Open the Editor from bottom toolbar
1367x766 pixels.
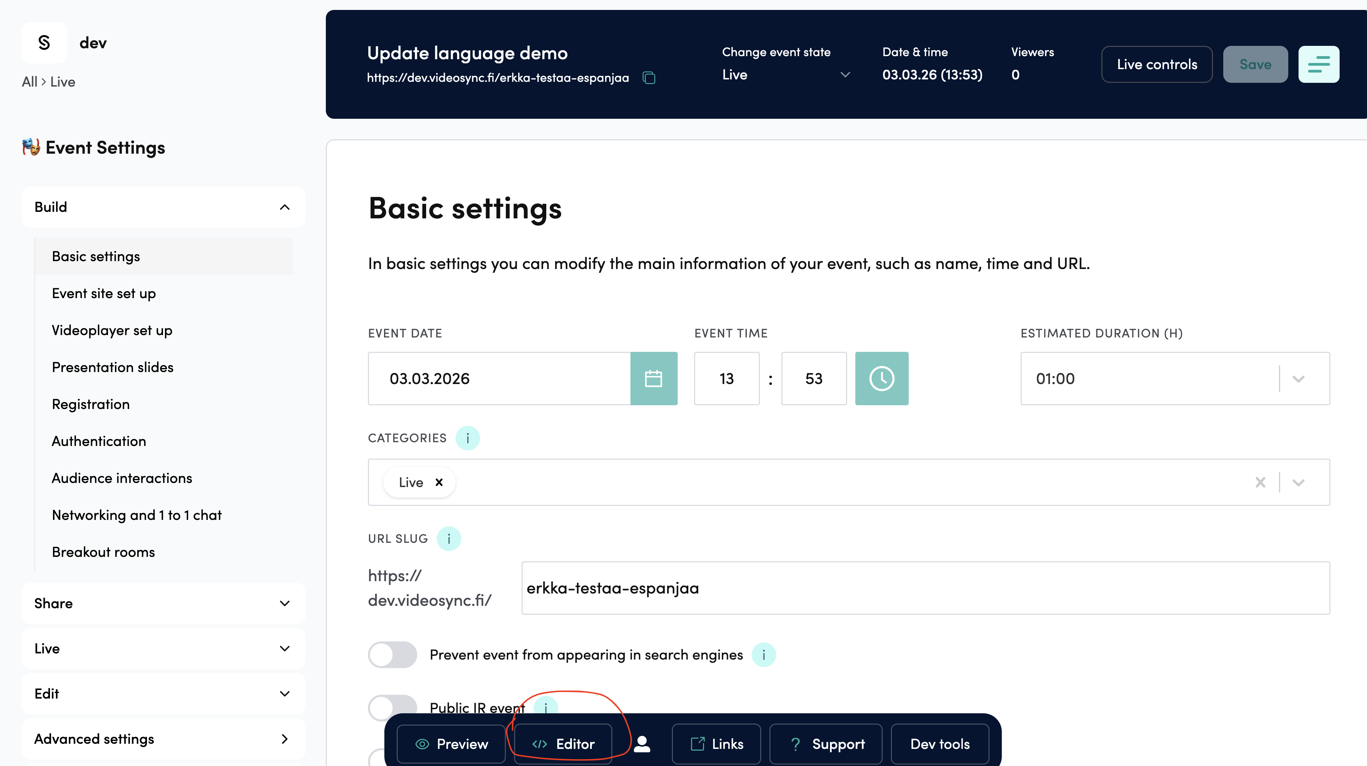pos(563,744)
